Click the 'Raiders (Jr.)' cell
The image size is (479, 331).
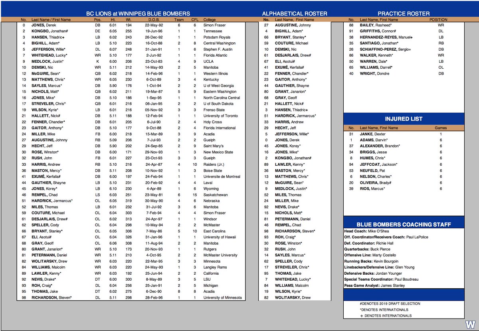[x=214, y=164]
